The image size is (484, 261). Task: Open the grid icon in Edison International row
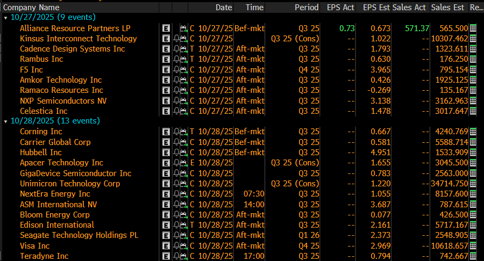click(x=473, y=225)
